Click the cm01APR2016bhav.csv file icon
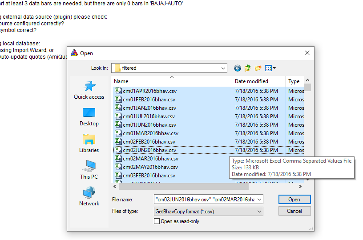The image size is (363, 240). [x=118, y=91]
